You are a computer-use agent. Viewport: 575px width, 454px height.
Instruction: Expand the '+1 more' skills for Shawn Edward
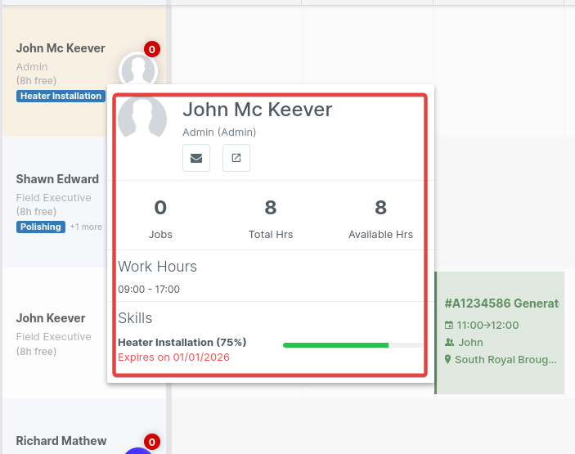pos(86,227)
